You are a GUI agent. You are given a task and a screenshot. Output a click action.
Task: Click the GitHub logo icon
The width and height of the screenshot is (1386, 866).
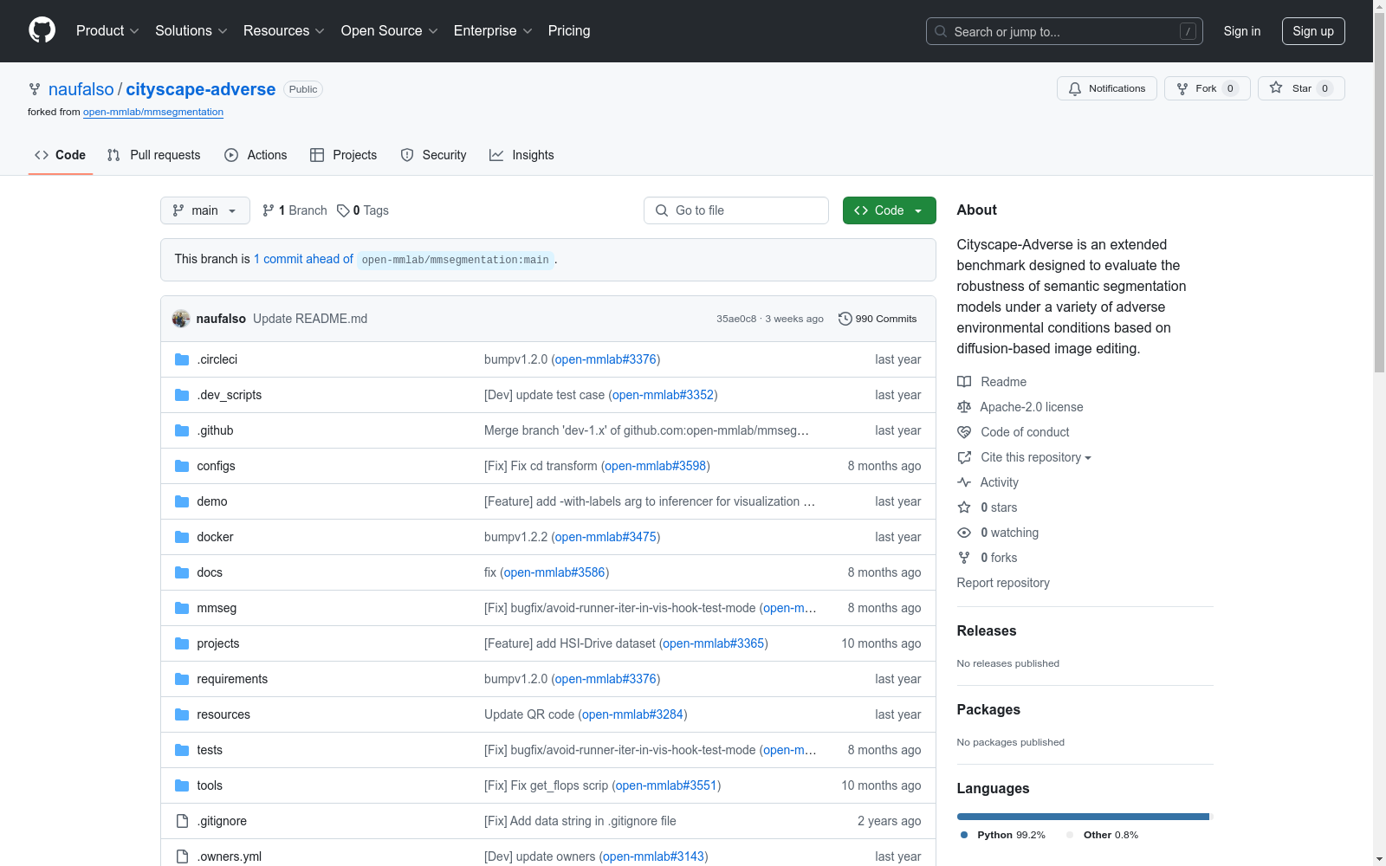42,30
